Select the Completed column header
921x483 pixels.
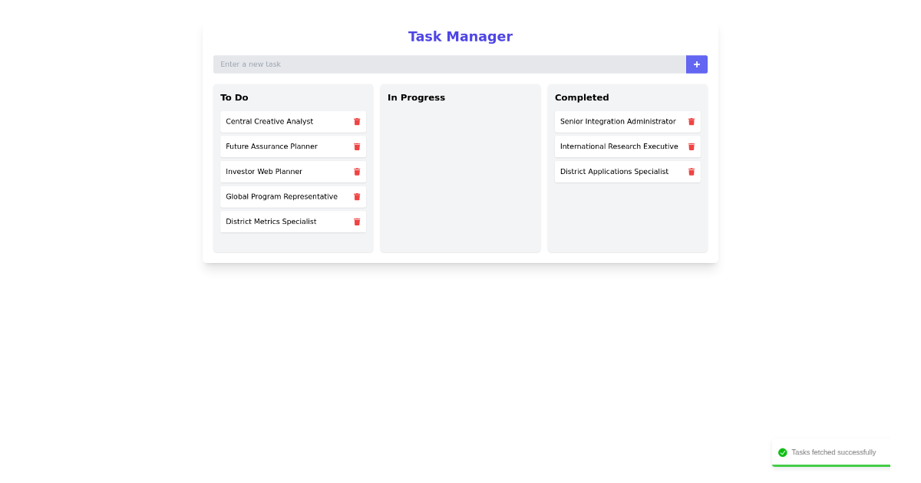click(x=582, y=97)
